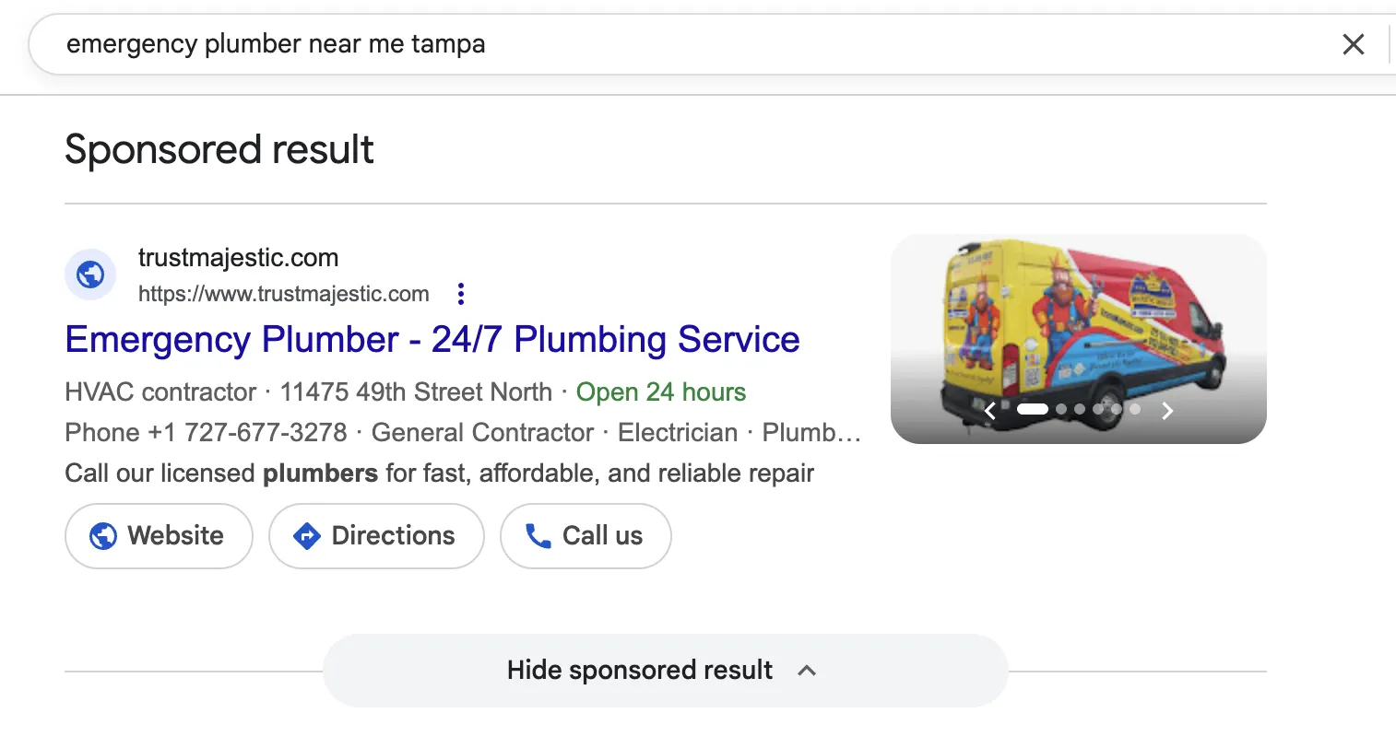1396x748 pixels.
Task: Select the third carousel dot indicator
Action: (x=1079, y=408)
